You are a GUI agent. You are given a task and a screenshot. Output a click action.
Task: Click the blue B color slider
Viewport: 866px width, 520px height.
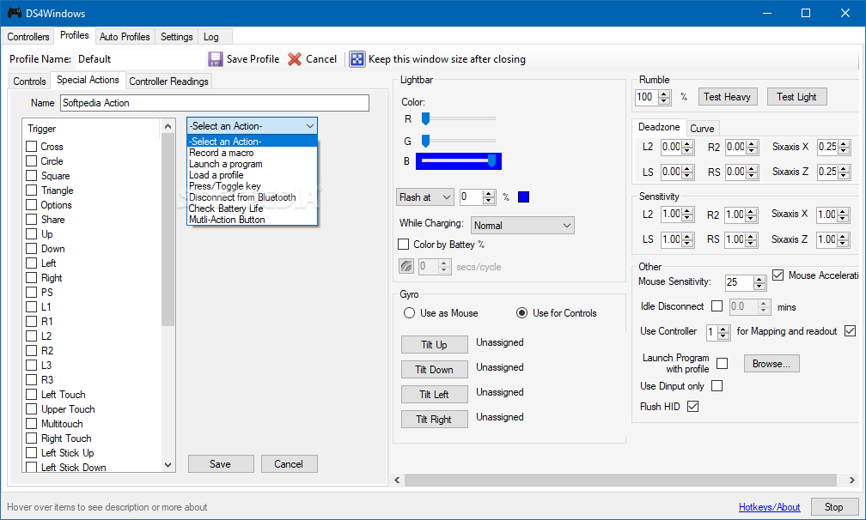click(x=458, y=161)
